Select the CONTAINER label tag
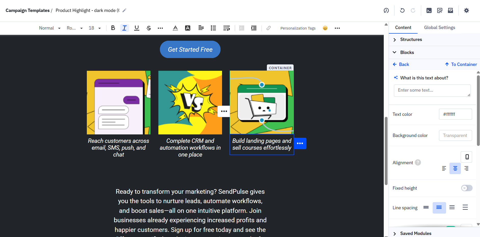Screen dimensions: 480x237 coord(280,68)
